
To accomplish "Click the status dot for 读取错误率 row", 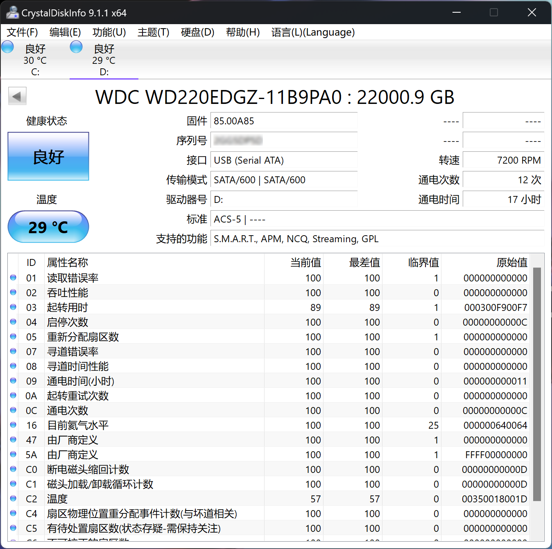I will pyautogui.click(x=13, y=278).
